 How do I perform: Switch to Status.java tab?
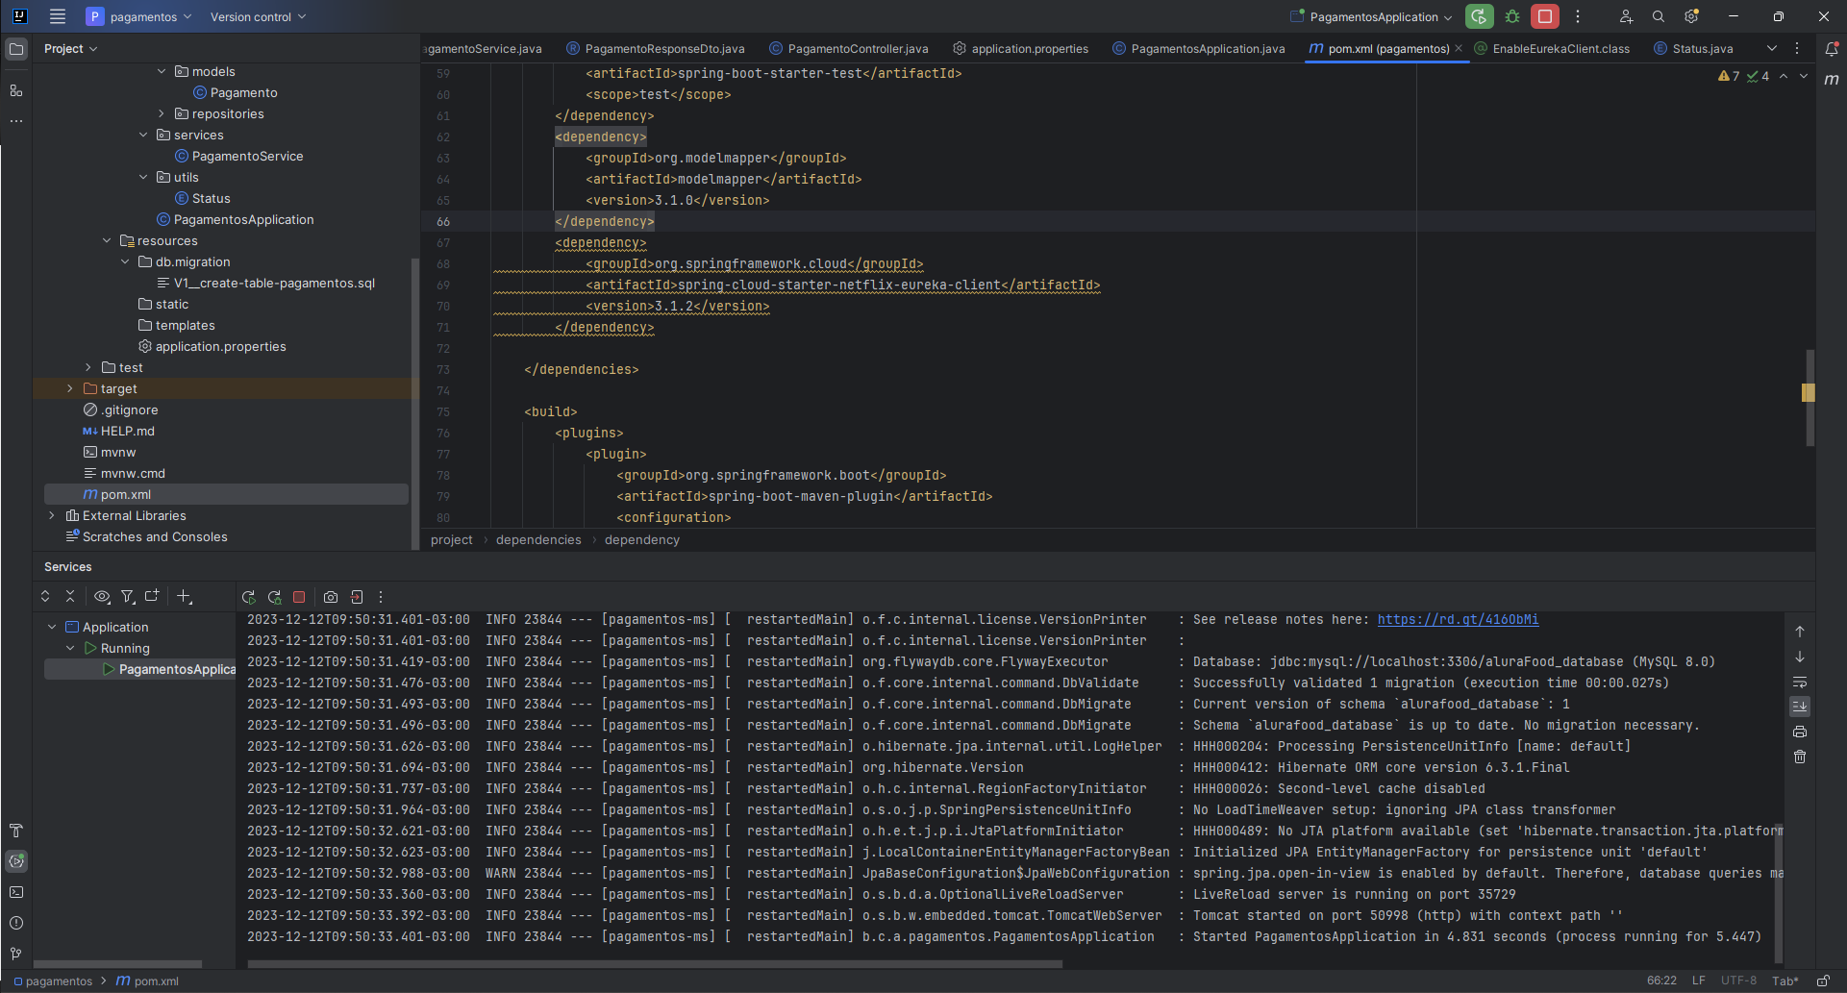pyautogui.click(x=1694, y=48)
